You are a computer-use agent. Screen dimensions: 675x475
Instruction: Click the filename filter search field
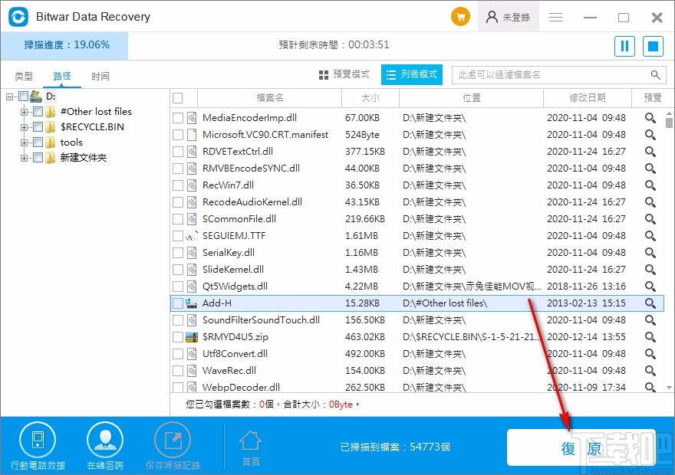tap(552, 74)
